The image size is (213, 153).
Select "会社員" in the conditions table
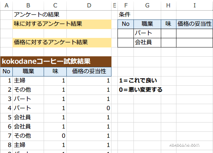[x=144, y=42]
